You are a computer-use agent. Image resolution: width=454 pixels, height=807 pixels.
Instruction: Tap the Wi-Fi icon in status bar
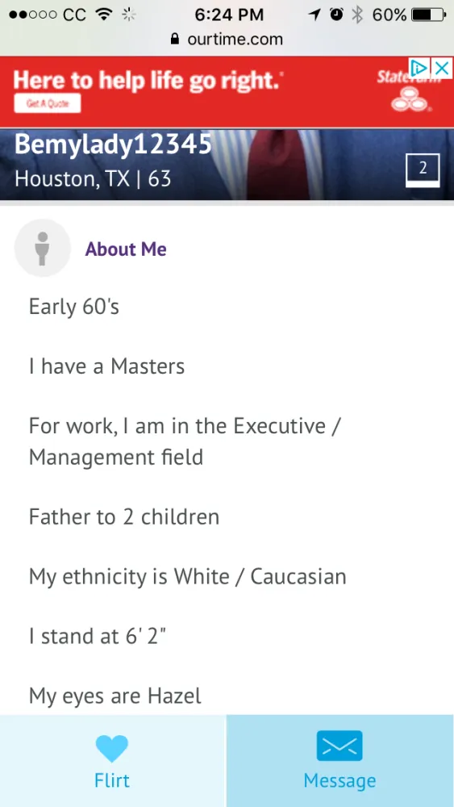104,15
